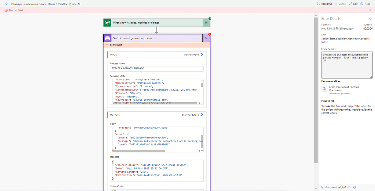375x191 pixels.
Task: Click the back arrow next to flow name
Action: coord(7,4)
